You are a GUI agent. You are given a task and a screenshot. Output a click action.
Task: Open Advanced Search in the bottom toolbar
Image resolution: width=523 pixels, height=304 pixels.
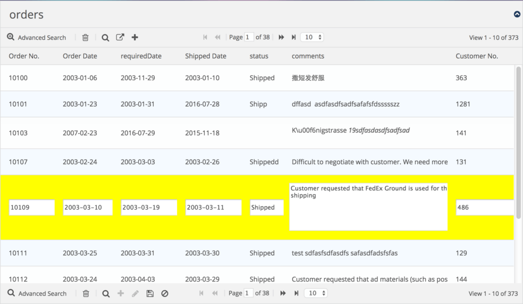37,293
